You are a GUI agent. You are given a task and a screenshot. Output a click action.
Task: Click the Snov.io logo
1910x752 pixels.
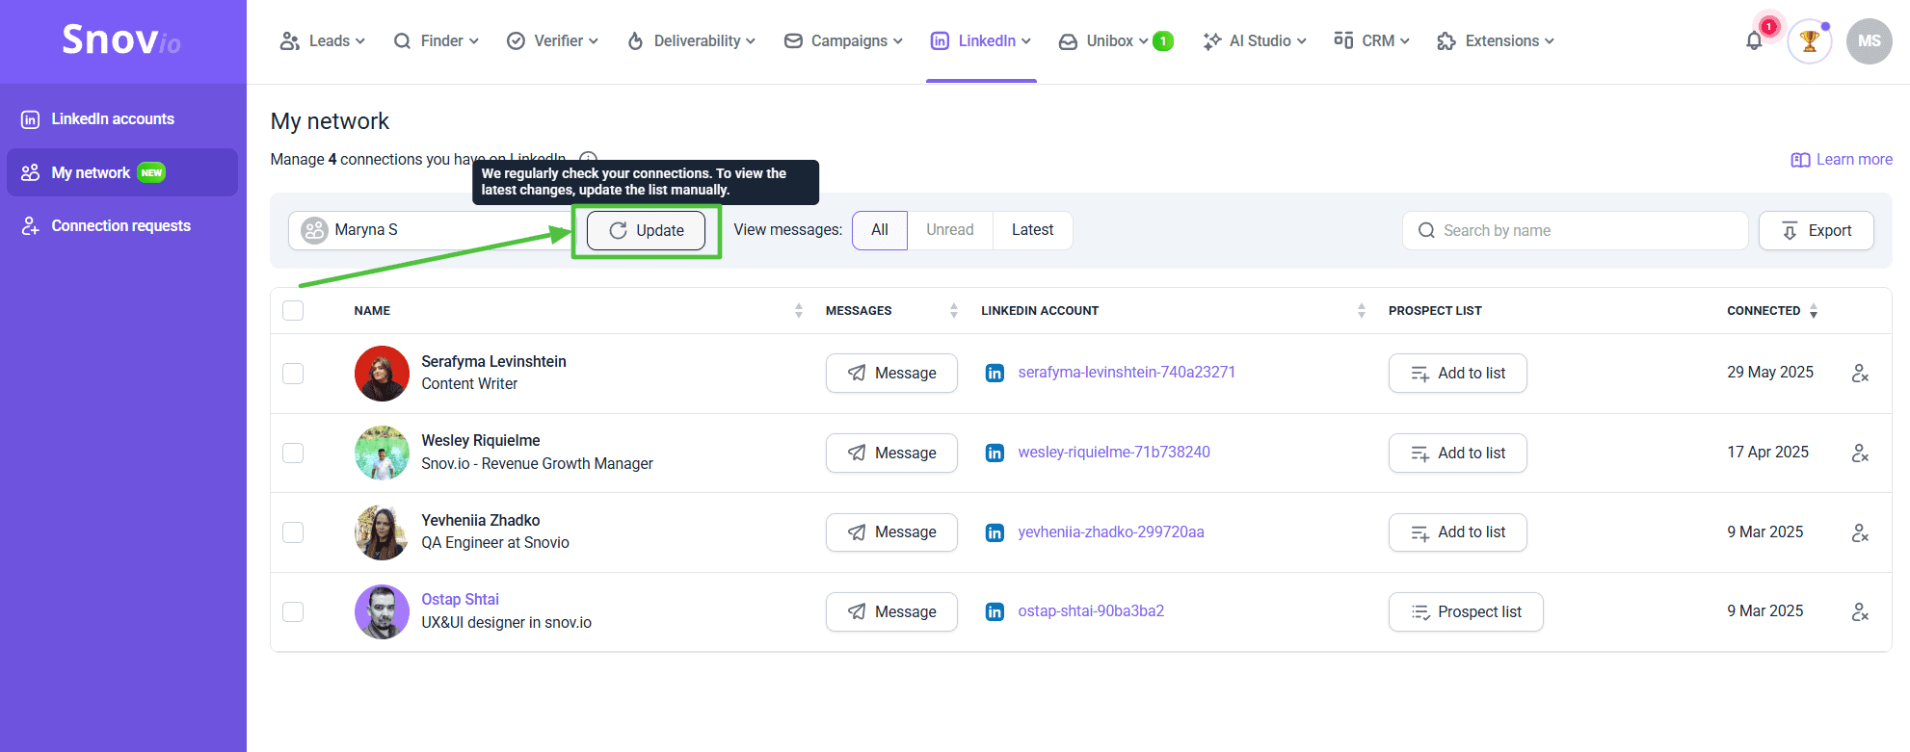(x=121, y=40)
